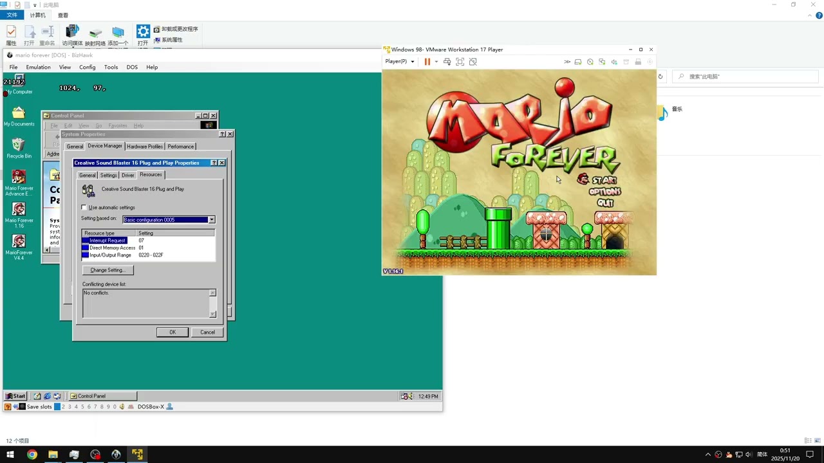
Task: Switch to the Settings tab in Properties
Action: (x=109, y=175)
